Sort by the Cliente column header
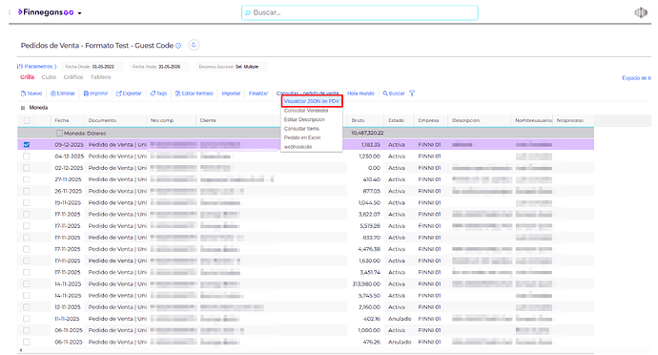This screenshot has height=355, width=658. point(208,120)
